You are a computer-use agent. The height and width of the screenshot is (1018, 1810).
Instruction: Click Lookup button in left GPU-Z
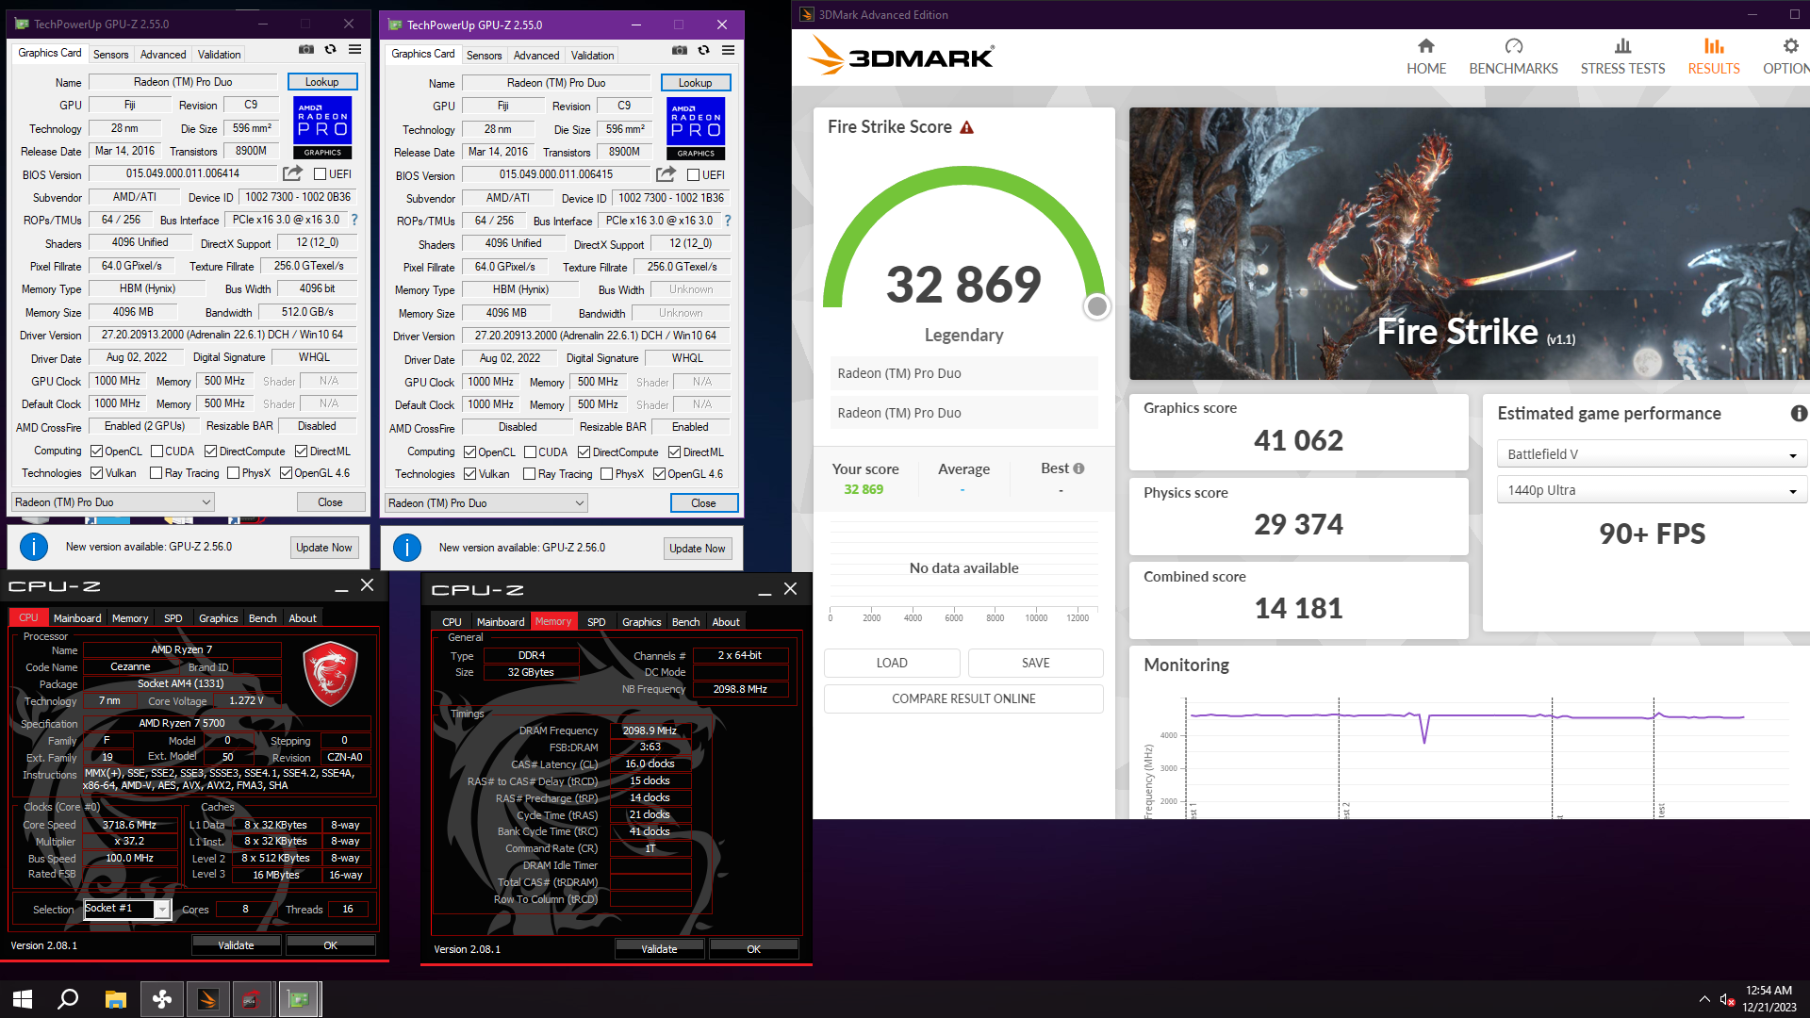(x=321, y=82)
